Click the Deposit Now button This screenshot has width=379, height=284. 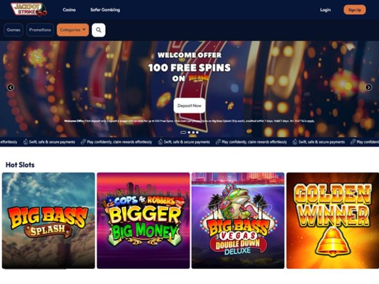coord(189,106)
